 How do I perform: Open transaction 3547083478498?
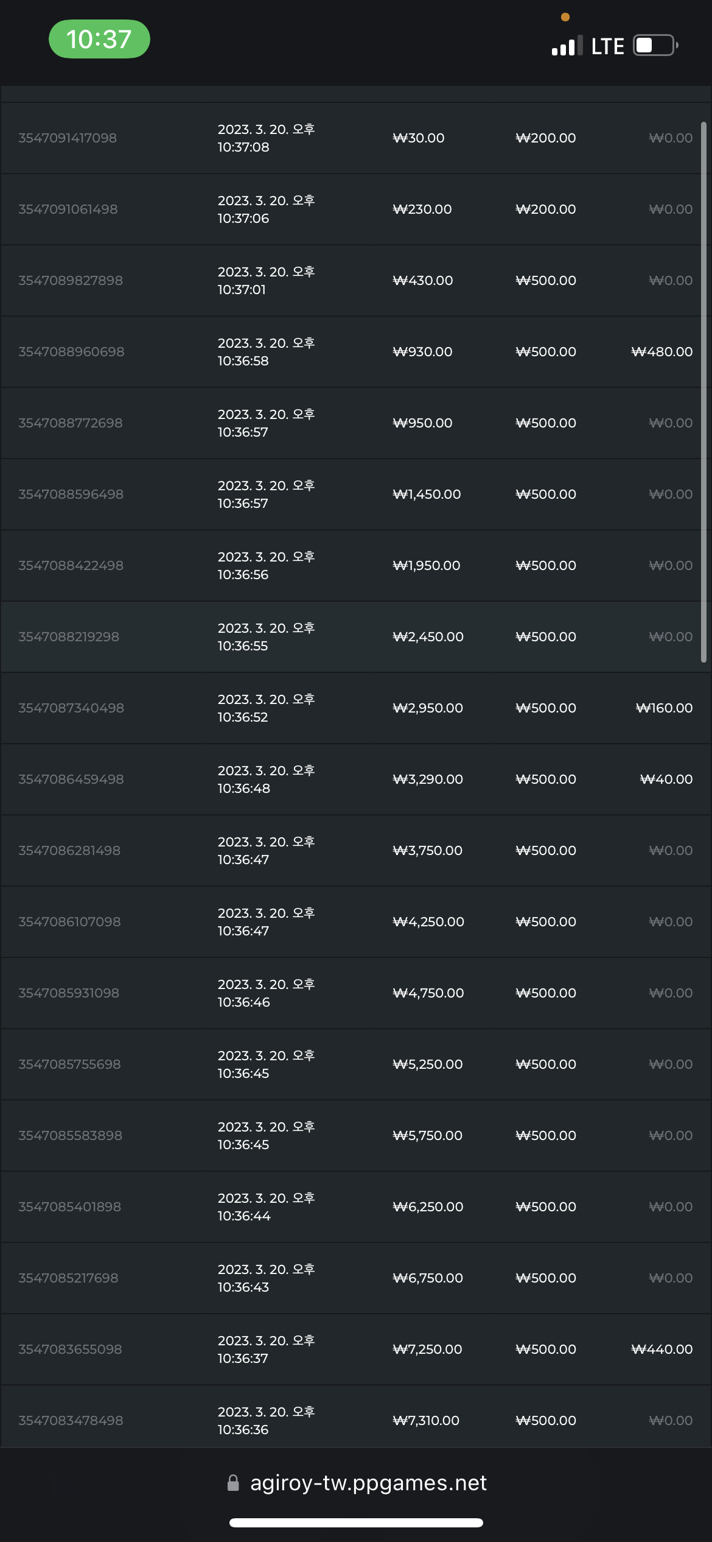(x=71, y=1421)
